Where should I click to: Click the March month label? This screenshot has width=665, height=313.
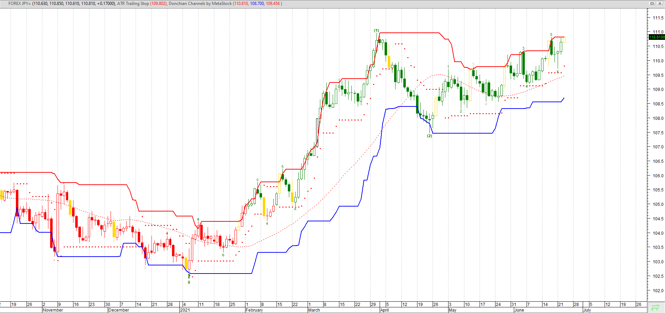click(x=314, y=310)
